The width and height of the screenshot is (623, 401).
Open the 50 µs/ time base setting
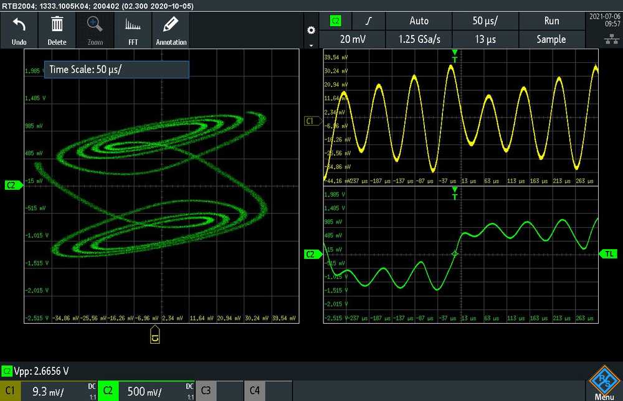[485, 21]
